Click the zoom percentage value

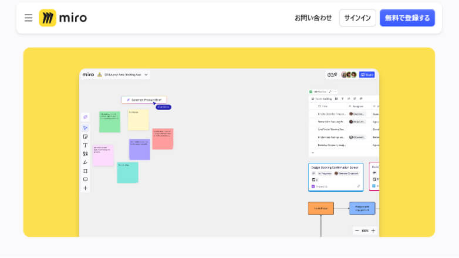[x=365, y=231]
